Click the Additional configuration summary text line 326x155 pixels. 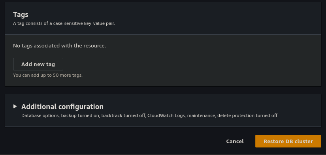pos(149,115)
